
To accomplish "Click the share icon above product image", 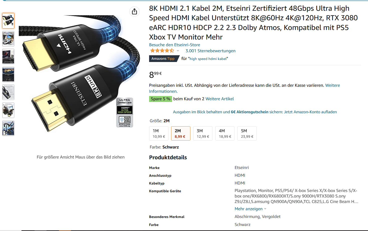I will (x=134, y=11).
